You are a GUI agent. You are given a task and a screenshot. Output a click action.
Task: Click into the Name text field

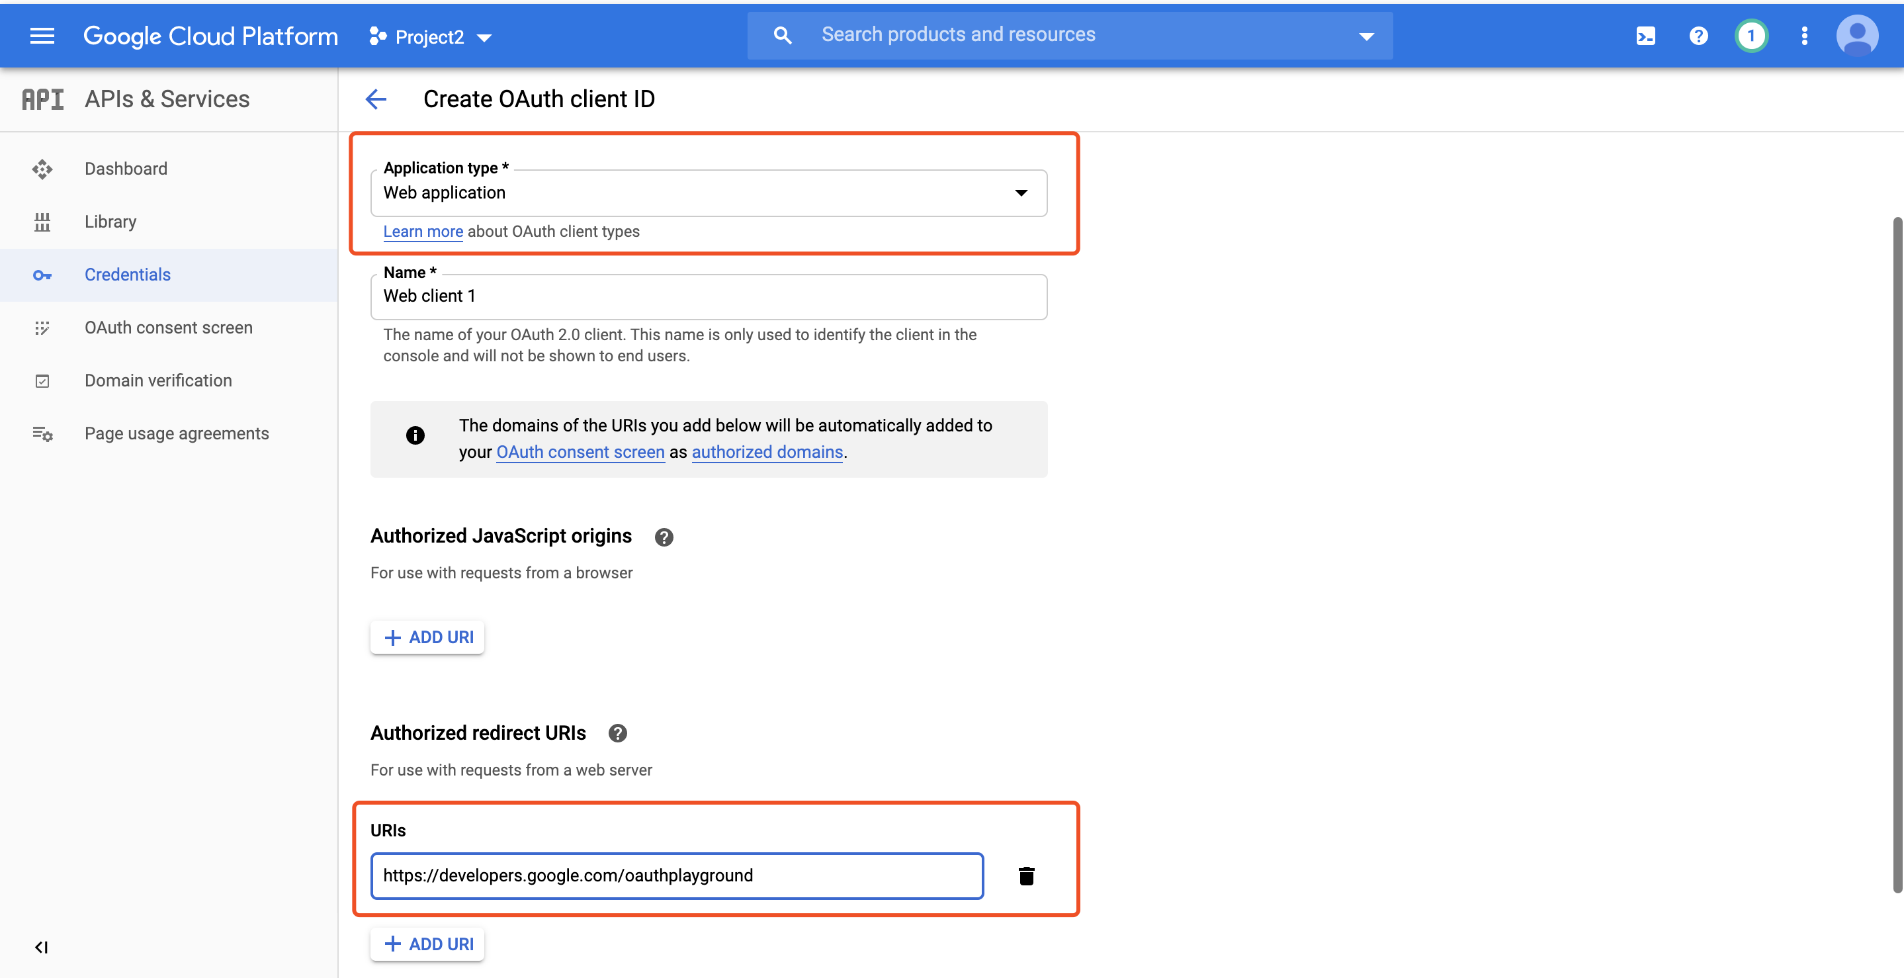(x=708, y=296)
